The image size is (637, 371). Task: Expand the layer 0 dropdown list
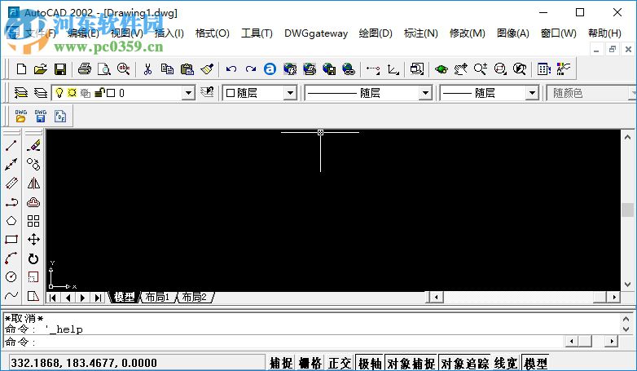[188, 93]
